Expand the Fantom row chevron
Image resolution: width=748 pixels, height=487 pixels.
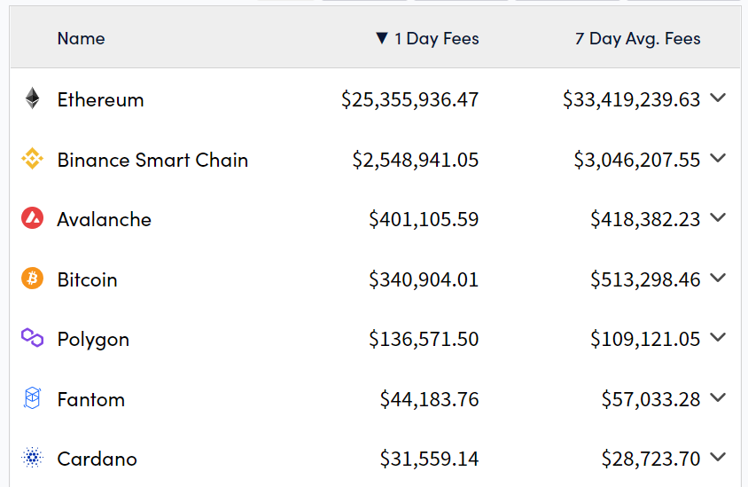point(718,397)
